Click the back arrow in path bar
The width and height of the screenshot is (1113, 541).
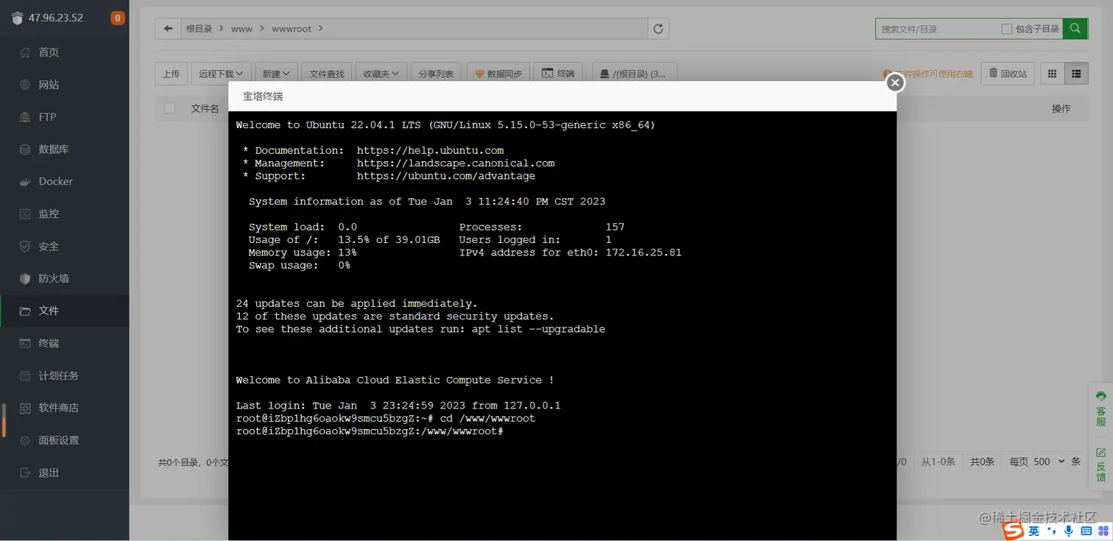click(169, 29)
